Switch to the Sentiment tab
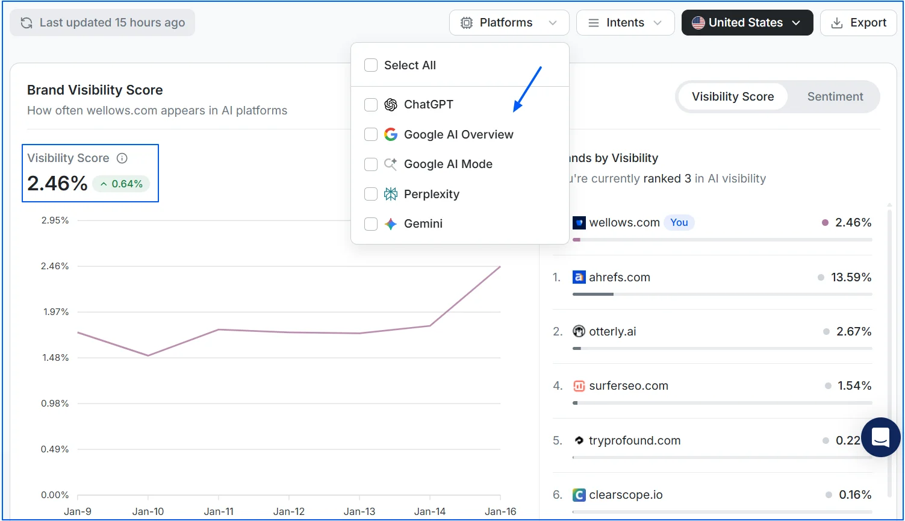 [x=835, y=96]
